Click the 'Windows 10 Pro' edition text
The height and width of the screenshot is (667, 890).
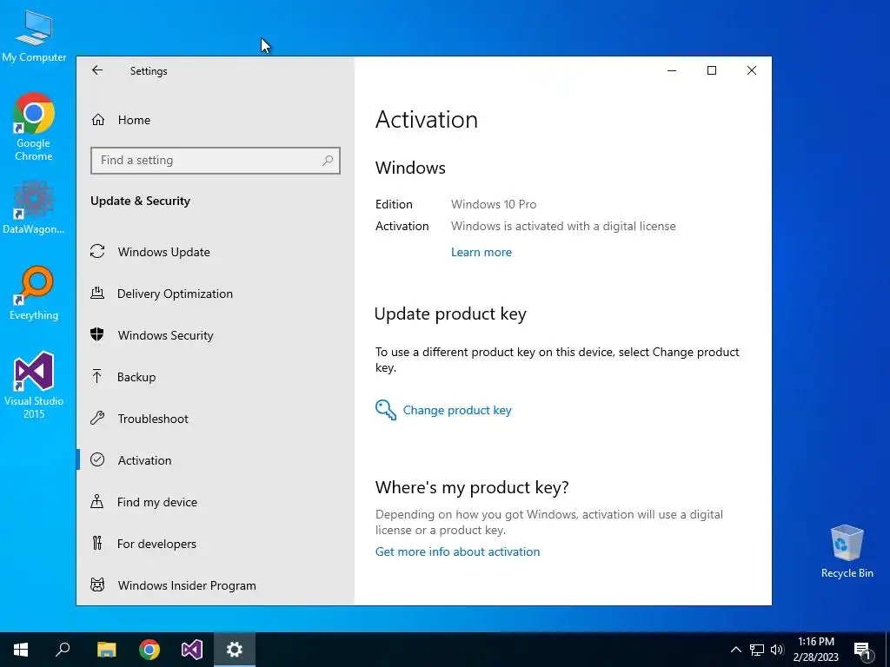click(494, 204)
